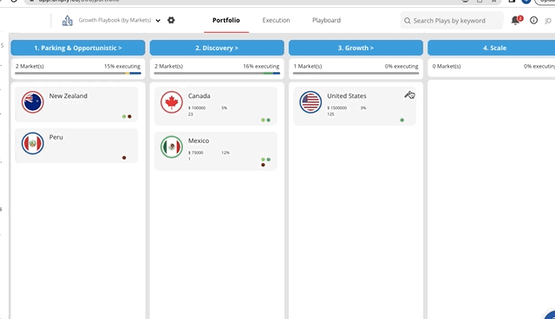Image resolution: width=555 pixels, height=319 pixels.
Task: Click the '$ 1500000' value on United States
Action: (337, 107)
